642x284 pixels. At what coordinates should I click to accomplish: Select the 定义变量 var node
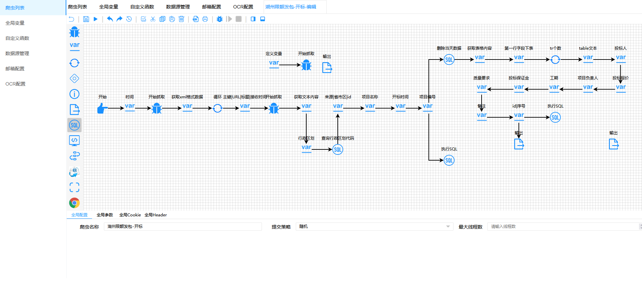click(x=274, y=64)
